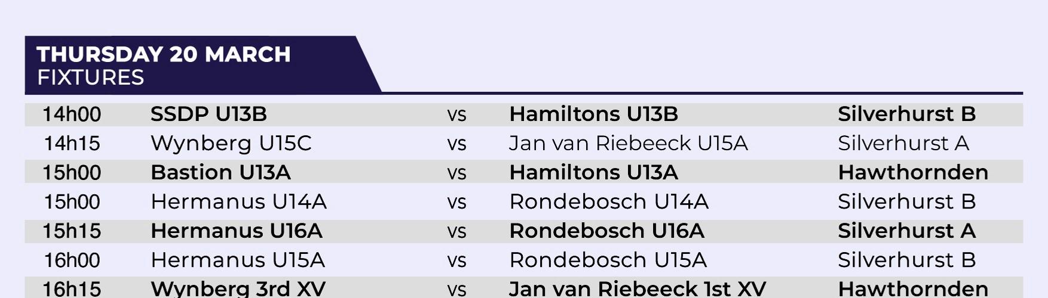Click Silverhurst A venue for Wynberg U15C
The width and height of the screenshot is (1048, 298).
click(903, 143)
